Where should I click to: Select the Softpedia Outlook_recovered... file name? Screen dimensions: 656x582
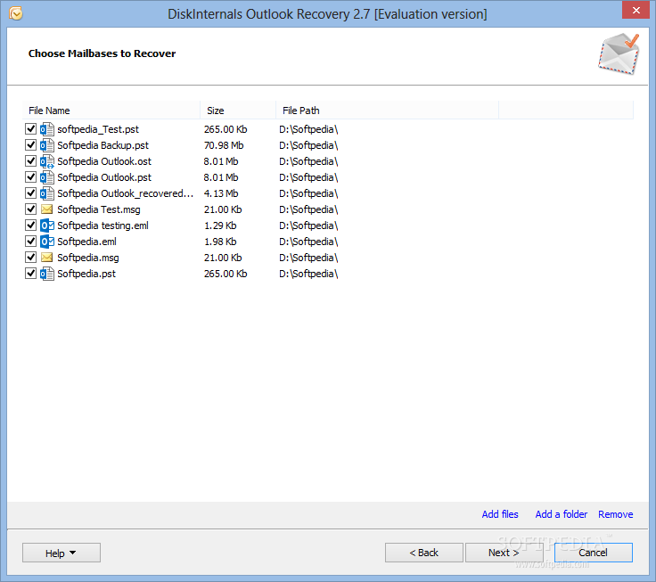point(125,193)
